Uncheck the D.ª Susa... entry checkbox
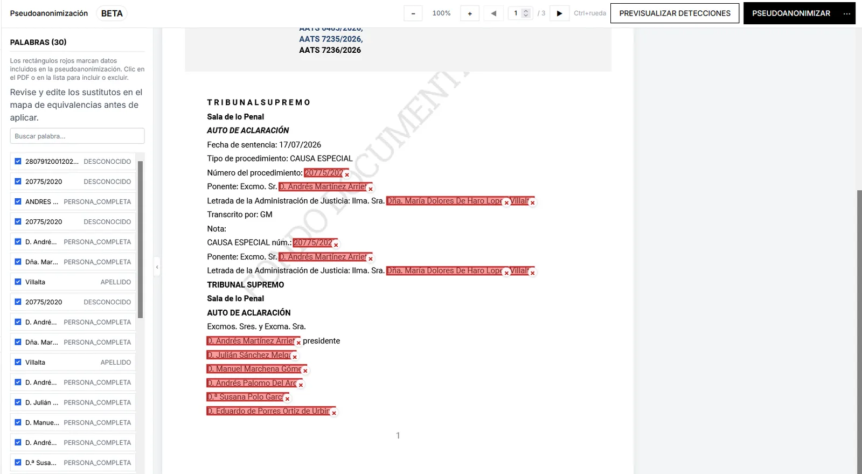 pyautogui.click(x=18, y=462)
